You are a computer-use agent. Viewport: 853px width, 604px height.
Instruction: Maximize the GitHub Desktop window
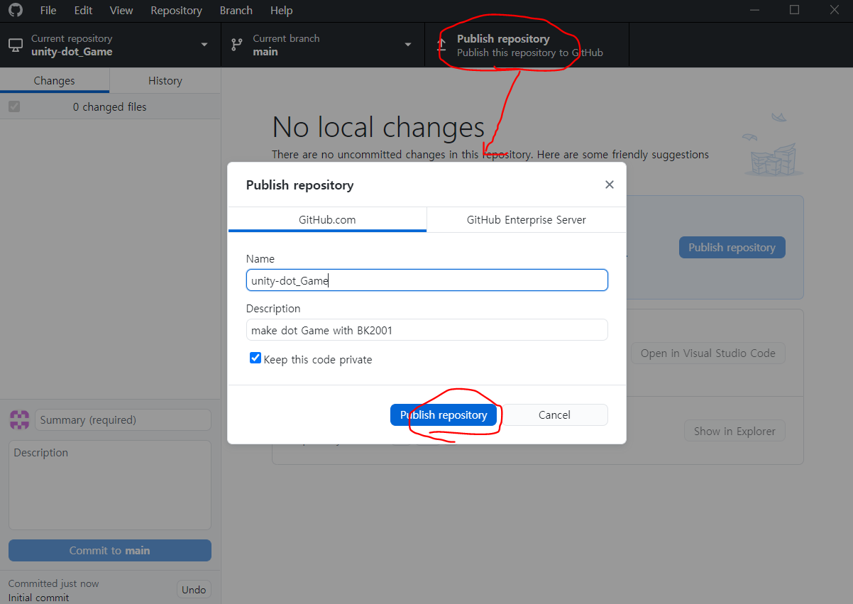click(795, 10)
